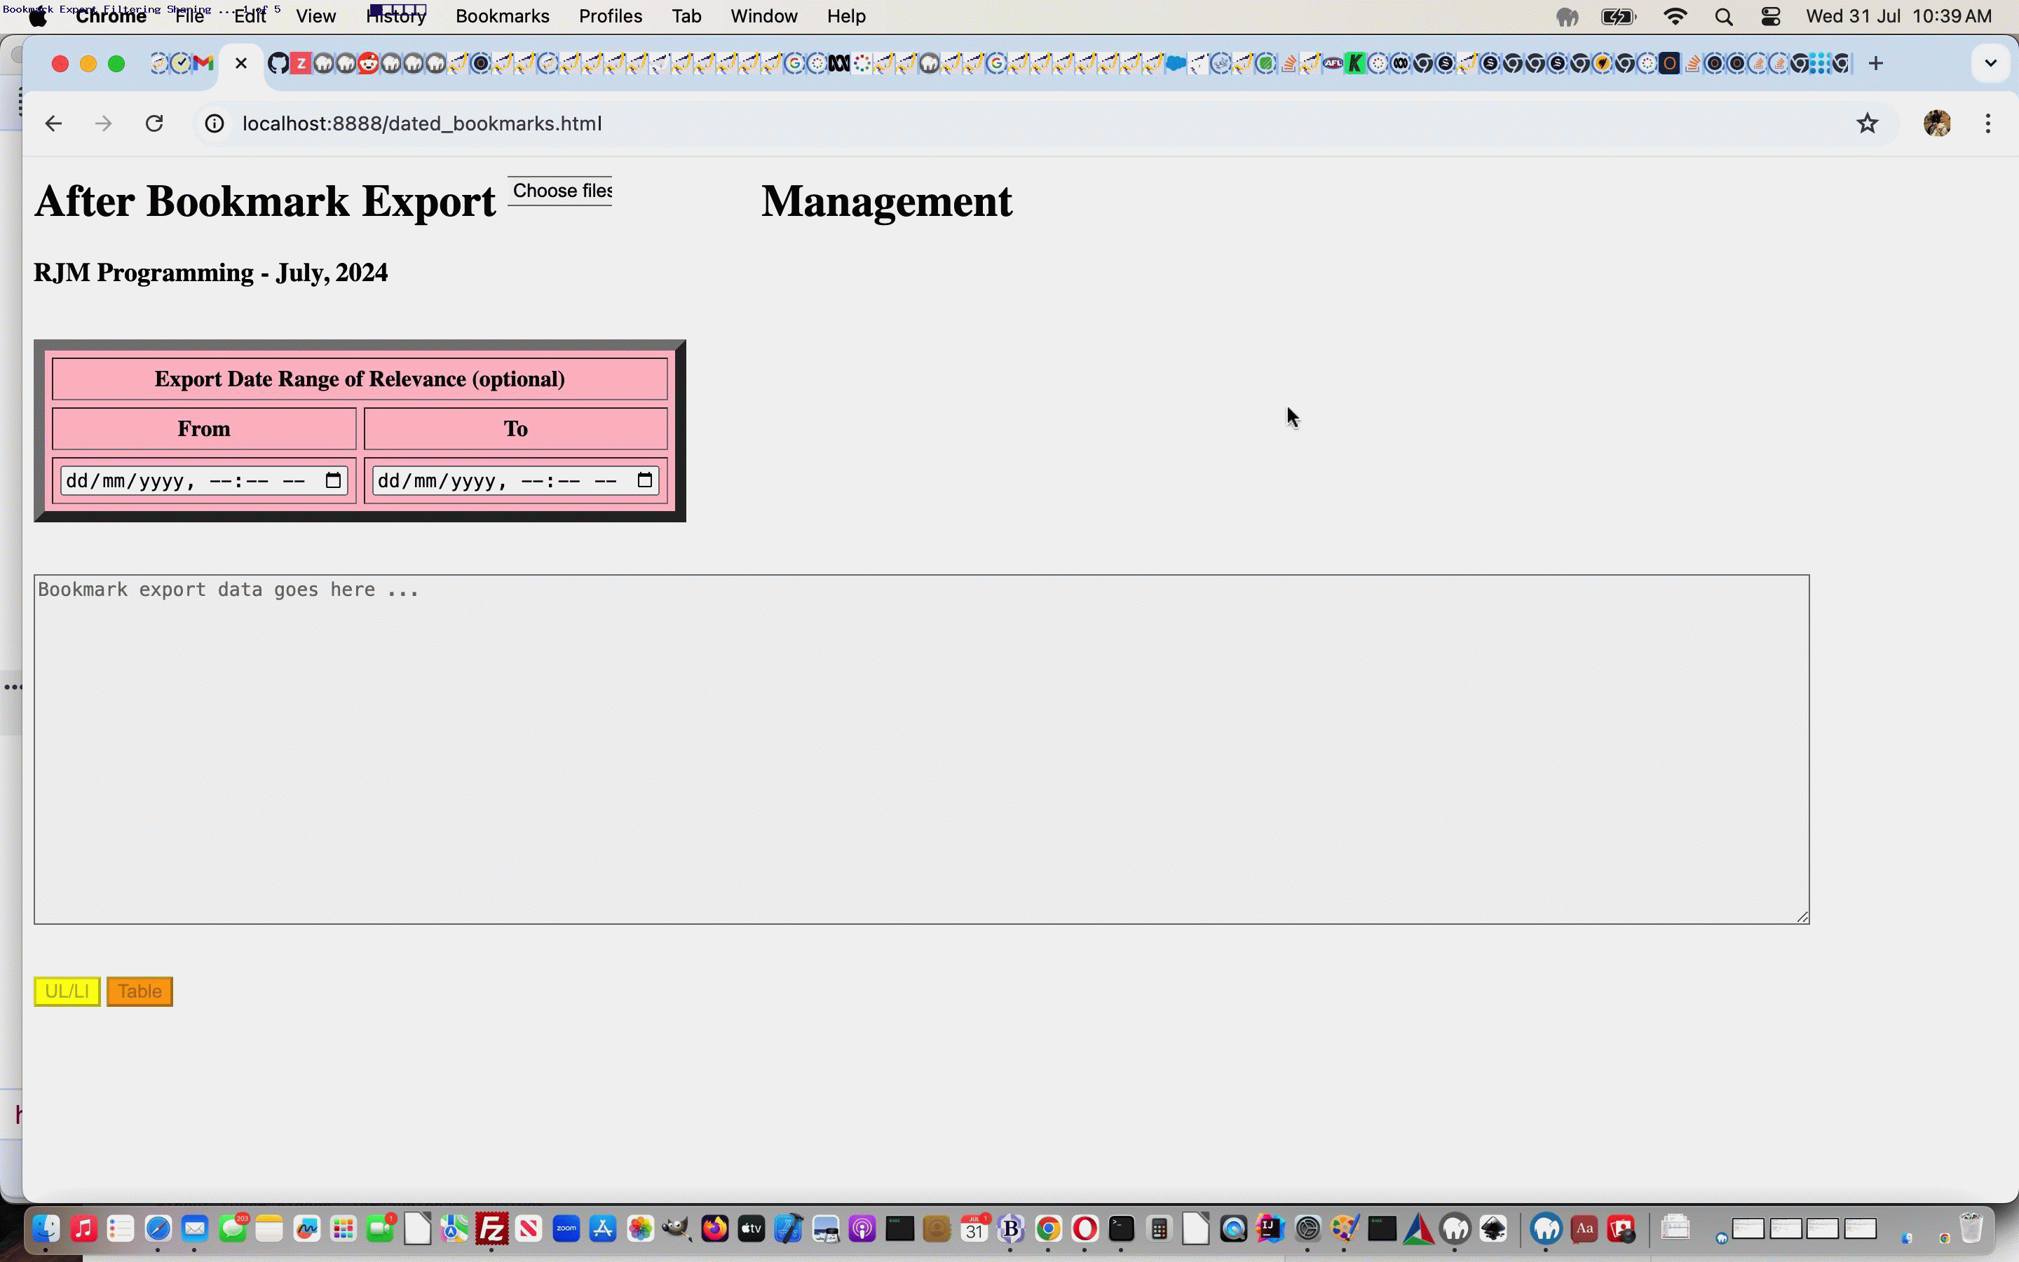Image resolution: width=2019 pixels, height=1262 pixels.
Task: Bookmark this tab with the star
Action: pyautogui.click(x=1867, y=123)
